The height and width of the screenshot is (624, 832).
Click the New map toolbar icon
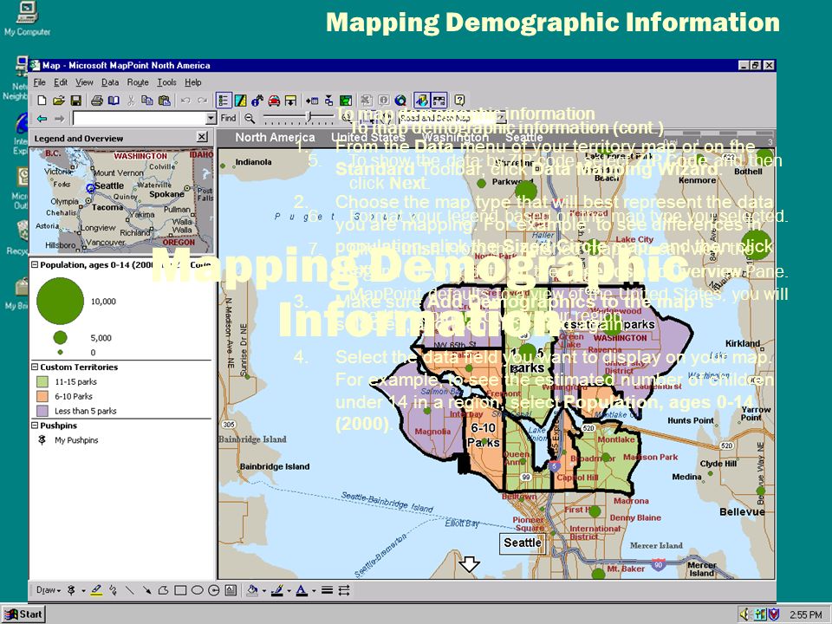pyautogui.click(x=42, y=101)
